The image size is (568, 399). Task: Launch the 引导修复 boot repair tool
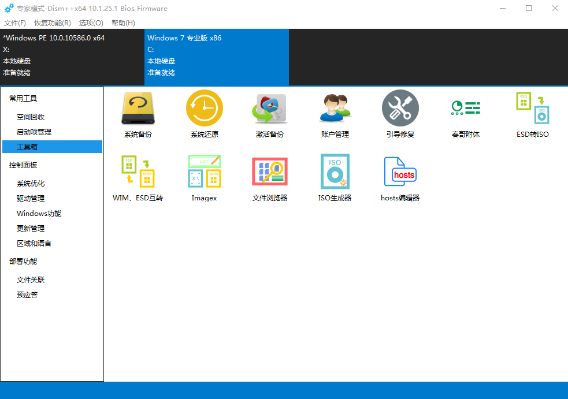[400, 109]
